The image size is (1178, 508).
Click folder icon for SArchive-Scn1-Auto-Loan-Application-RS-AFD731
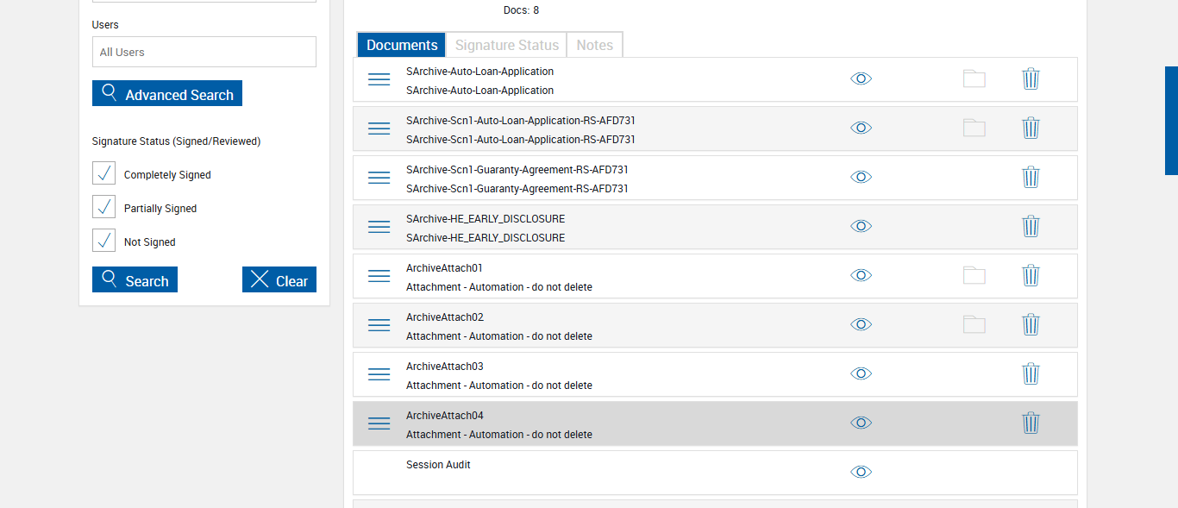[x=974, y=128]
